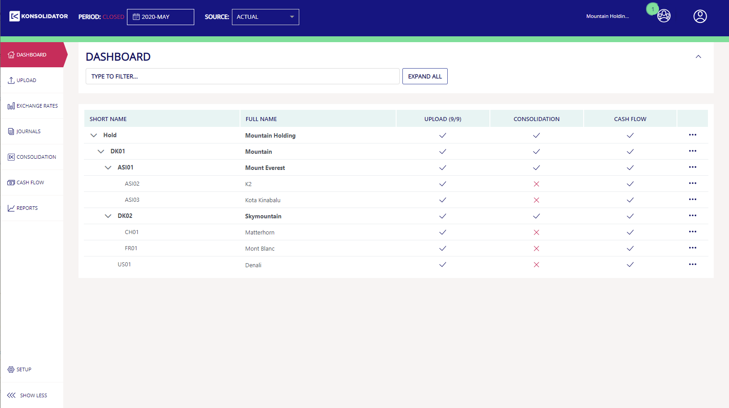This screenshot has width=729, height=408.
Task: Open the user profile icon
Action: pos(699,16)
